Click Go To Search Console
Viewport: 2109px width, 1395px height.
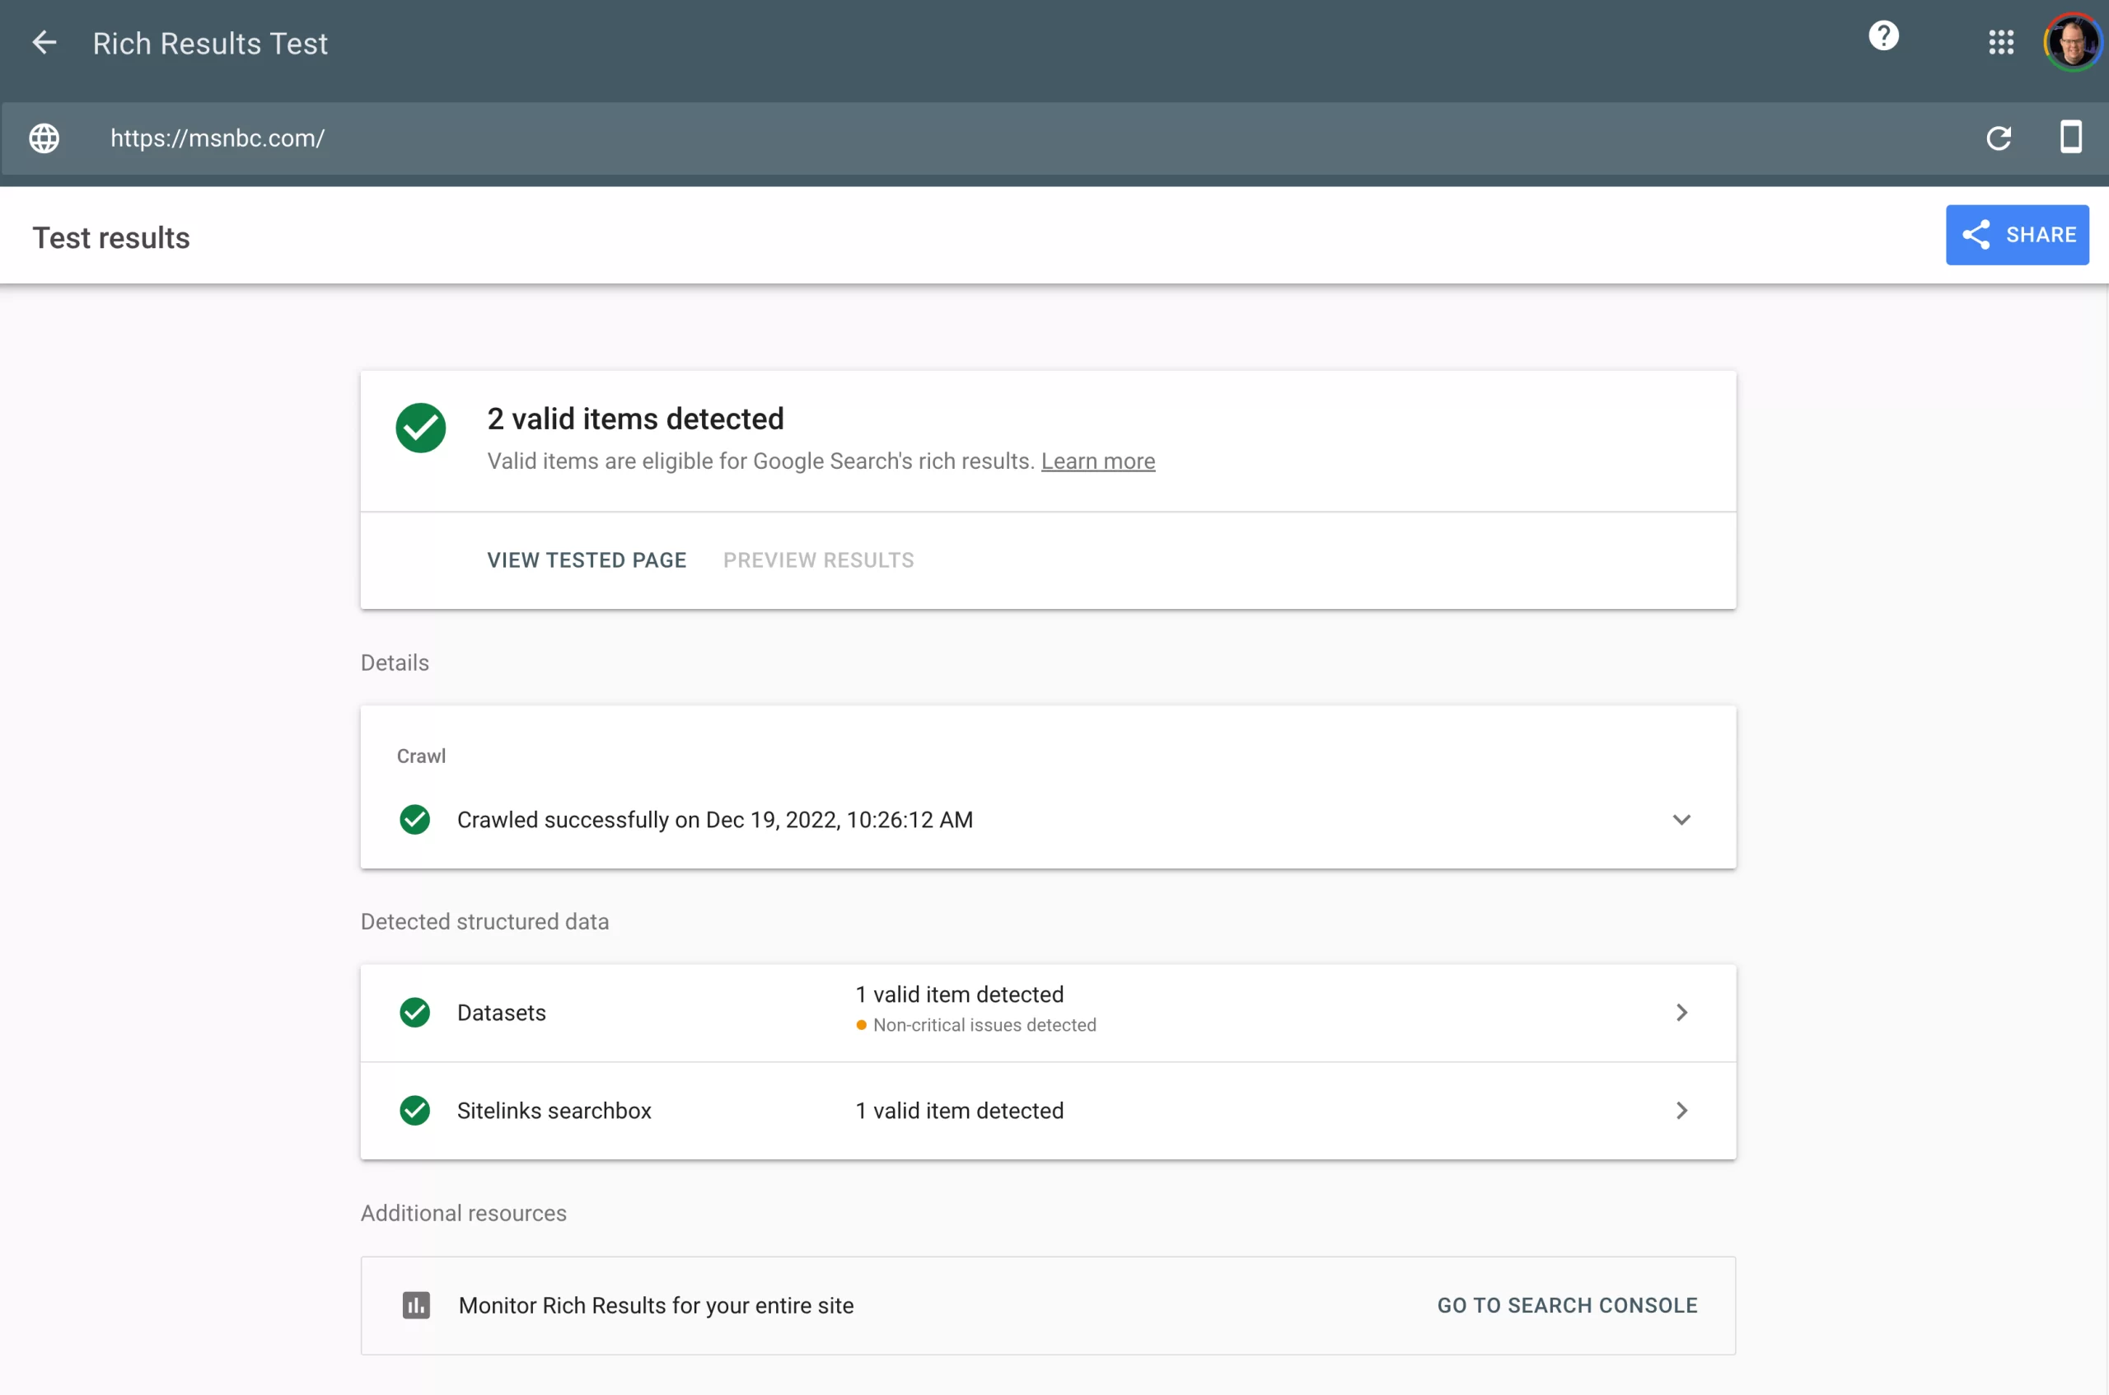(1566, 1305)
